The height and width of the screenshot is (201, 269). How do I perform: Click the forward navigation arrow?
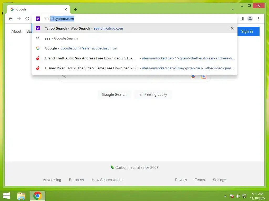(19, 19)
